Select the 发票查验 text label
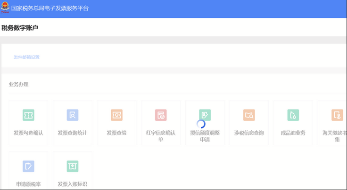The height and width of the screenshot is (190, 347). [x=116, y=133]
